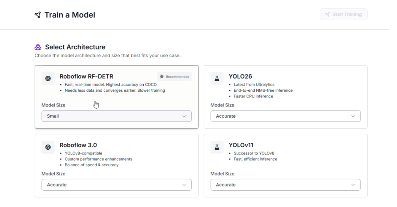Click the architecture description subtitle text
The width and height of the screenshot is (397, 207).
point(108,56)
